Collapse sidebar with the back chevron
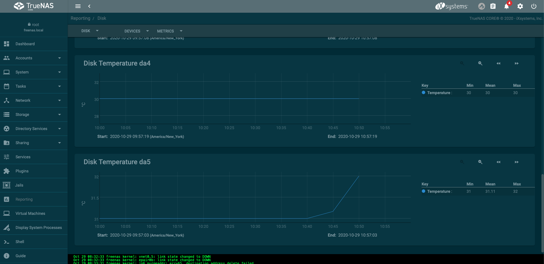This screenshot has width=544, height=264. pos(89,6)
